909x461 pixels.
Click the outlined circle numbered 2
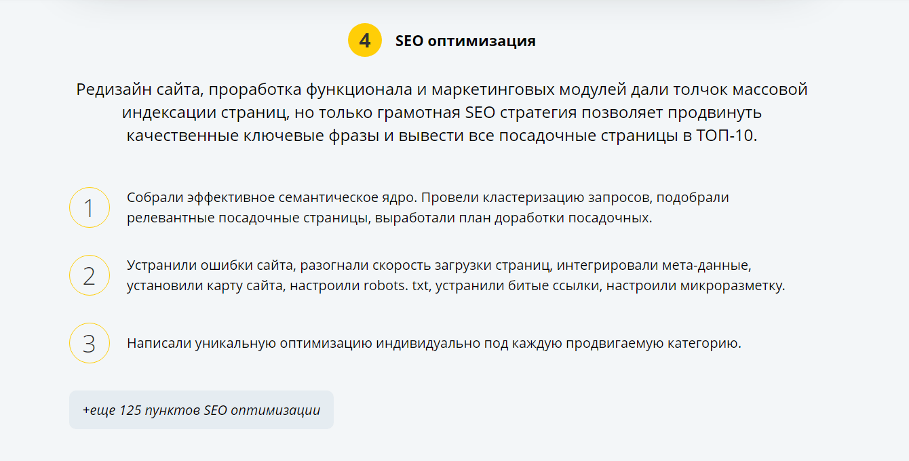click(90, 275)
